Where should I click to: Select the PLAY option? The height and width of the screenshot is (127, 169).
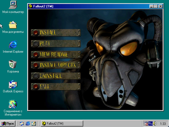click(x=56, y=43)
